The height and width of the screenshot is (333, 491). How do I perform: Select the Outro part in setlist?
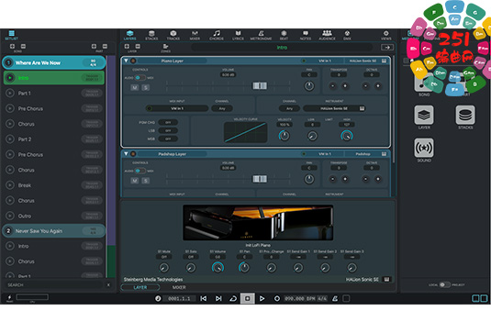(x=54, y=216)
